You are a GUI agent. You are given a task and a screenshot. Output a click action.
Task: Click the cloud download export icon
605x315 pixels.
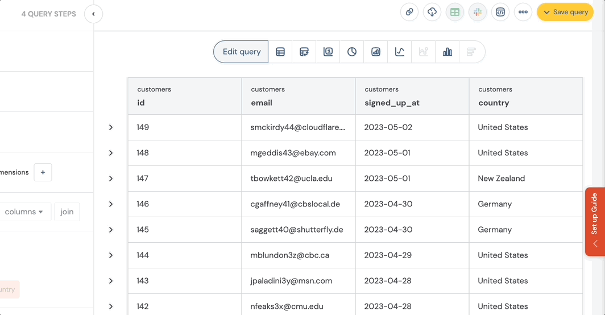click(432, 12)
